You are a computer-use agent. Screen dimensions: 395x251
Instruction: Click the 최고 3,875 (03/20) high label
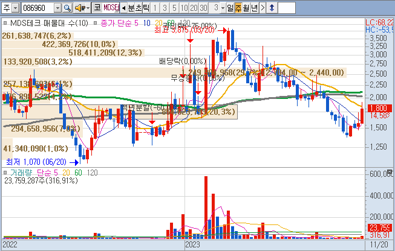(x=184, y=30)
